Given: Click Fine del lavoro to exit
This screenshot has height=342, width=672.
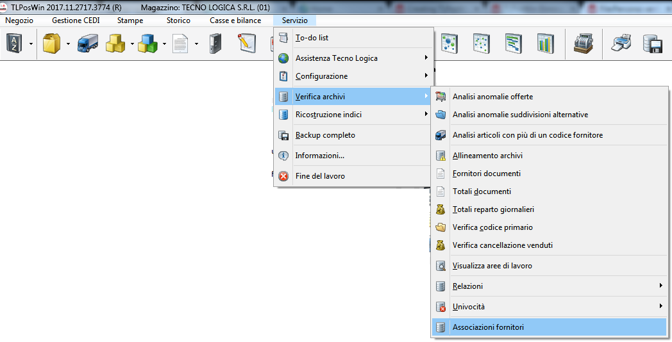Looking at the screenshot, I should pyautogui.click(x=320, y=176).
